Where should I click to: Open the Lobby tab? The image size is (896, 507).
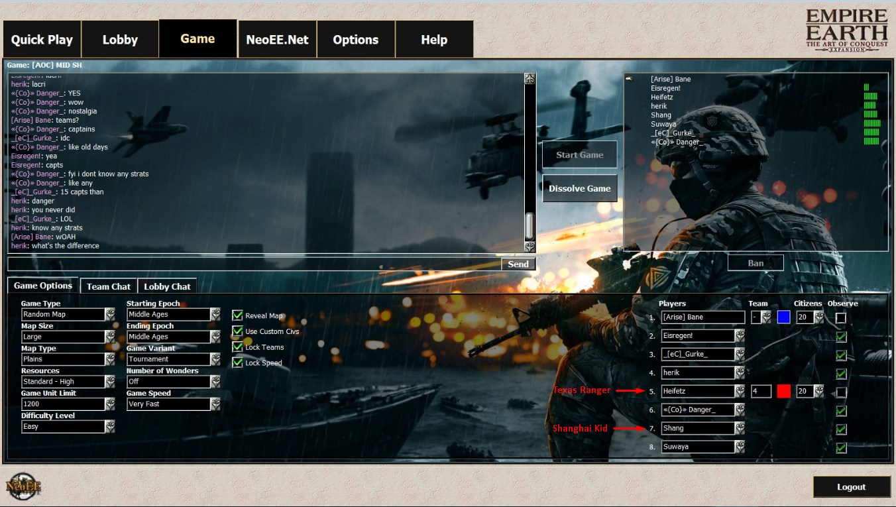click(120, 40)
